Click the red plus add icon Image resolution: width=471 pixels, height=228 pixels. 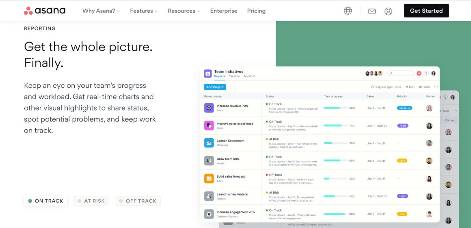[419, 73]
